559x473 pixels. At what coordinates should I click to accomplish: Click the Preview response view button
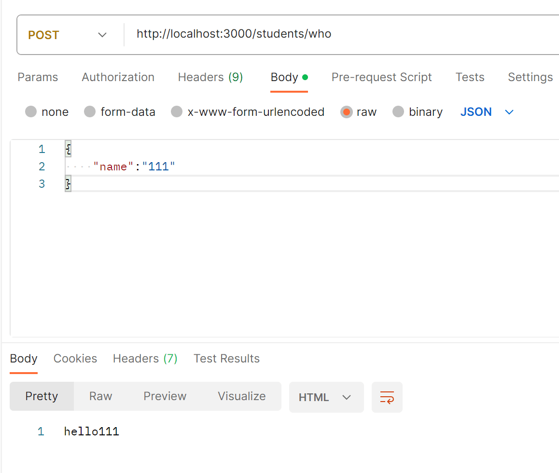(165, 396)
